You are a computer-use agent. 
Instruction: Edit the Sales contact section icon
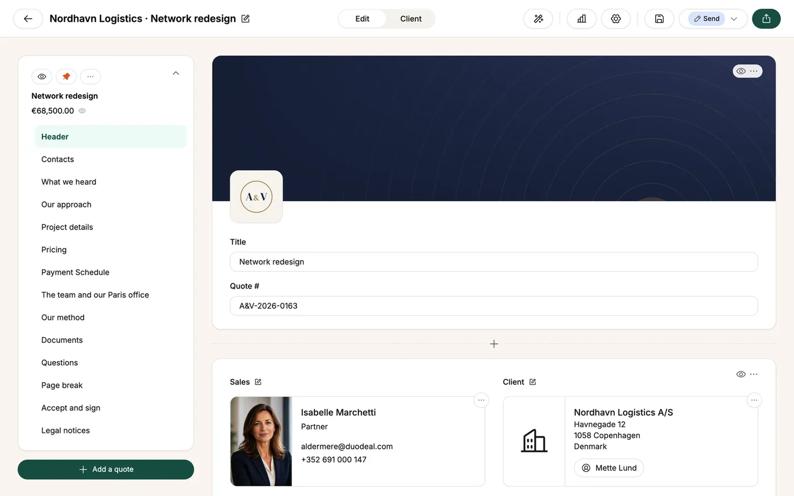point(258,382)
